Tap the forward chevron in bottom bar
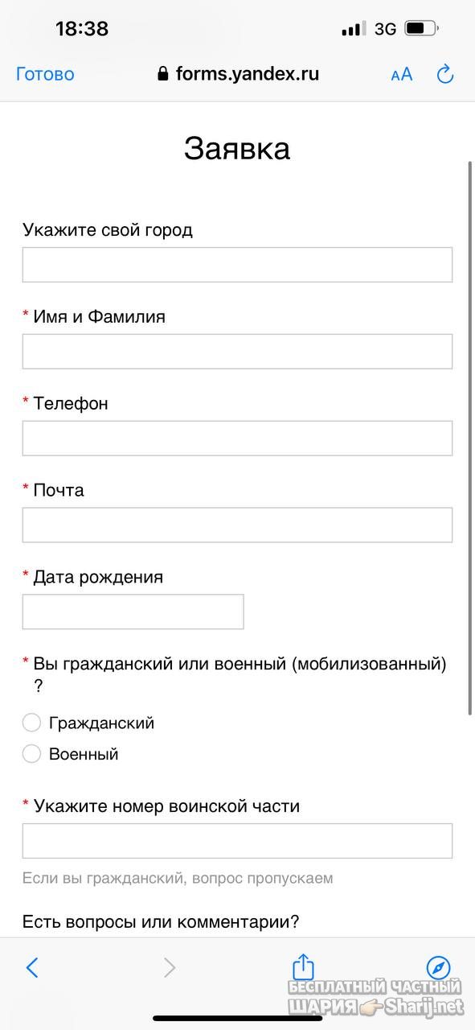 [x=170, y=967]
